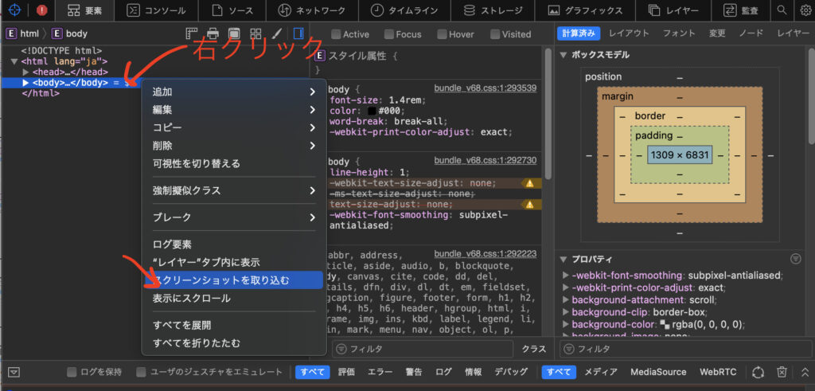Image resolution: width=815 pixels, height=391 pixels.
Task: Expand the -webkit-font-smoothing property
Action: click(566, 275)
